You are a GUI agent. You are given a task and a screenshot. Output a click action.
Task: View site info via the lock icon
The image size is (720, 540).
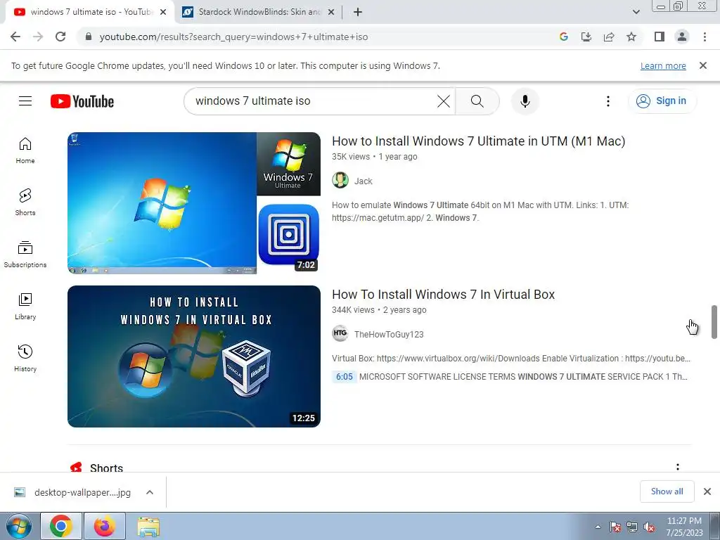coord(88,37)
